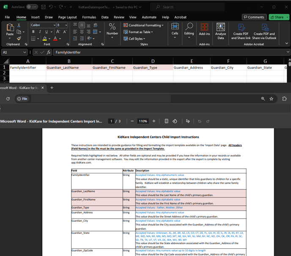The width and height of the screenshot is (291, 256).
Task: Select the Format Painter brush
Action: click(19, 39)
